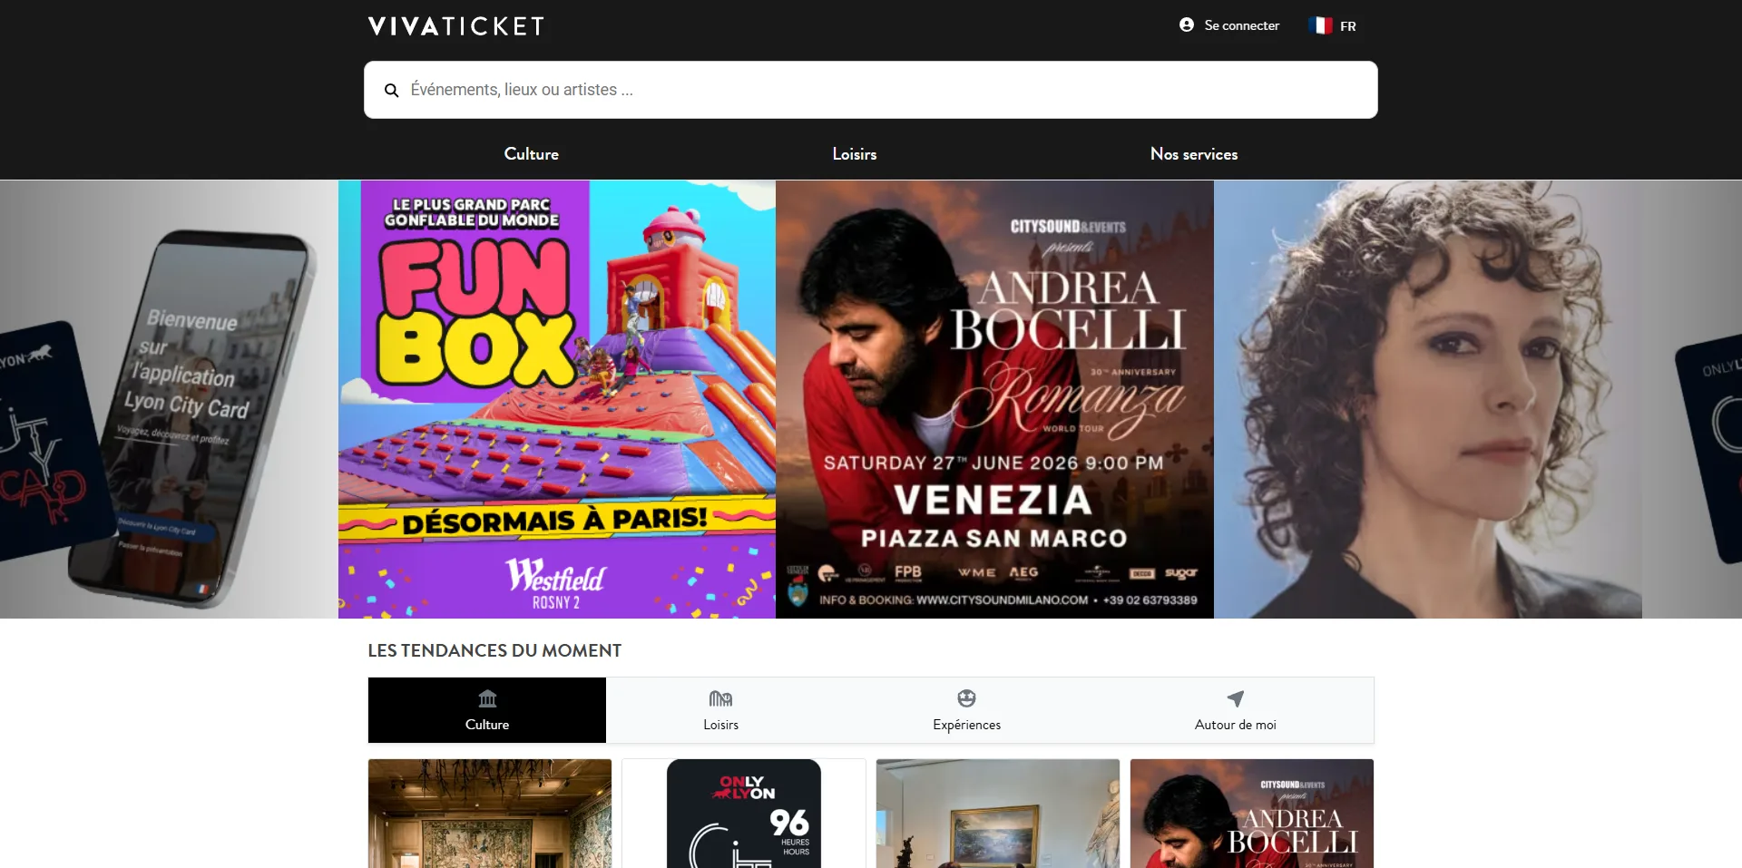
Task: Expand the Loisirs navigation menu
Action: (854, 154)
